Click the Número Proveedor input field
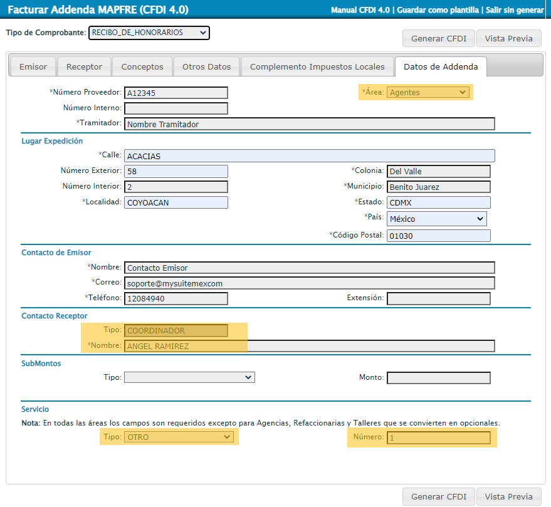This screenshot has height=507, width=551. click(x=176, y=93)
